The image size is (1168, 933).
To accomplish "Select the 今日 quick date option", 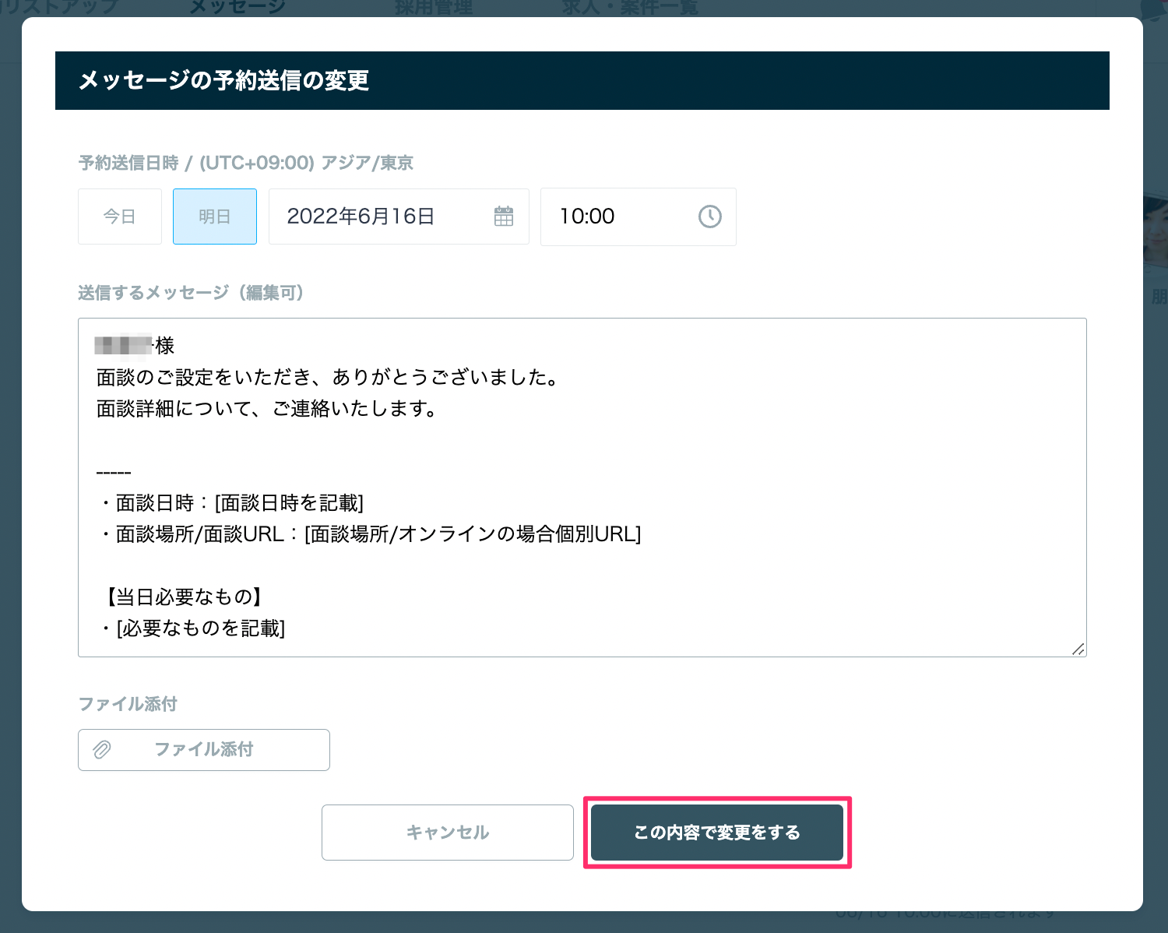I will click(120, 217).
